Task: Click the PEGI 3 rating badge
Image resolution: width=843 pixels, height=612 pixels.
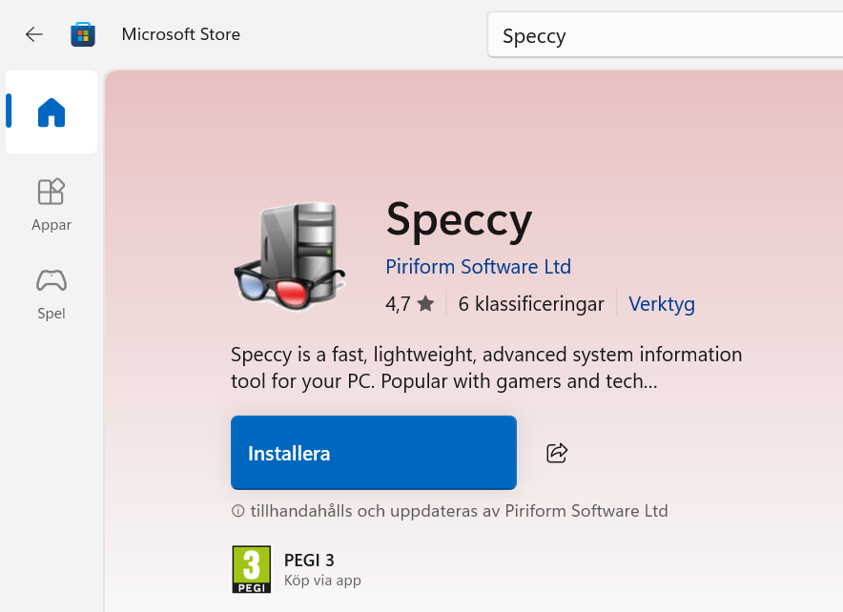Action: coord(251,569)
